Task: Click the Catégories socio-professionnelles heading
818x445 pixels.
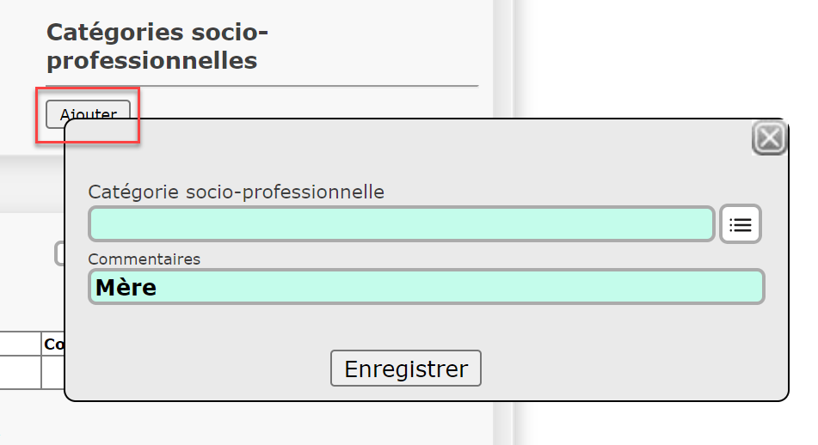Action: [157, 46]
